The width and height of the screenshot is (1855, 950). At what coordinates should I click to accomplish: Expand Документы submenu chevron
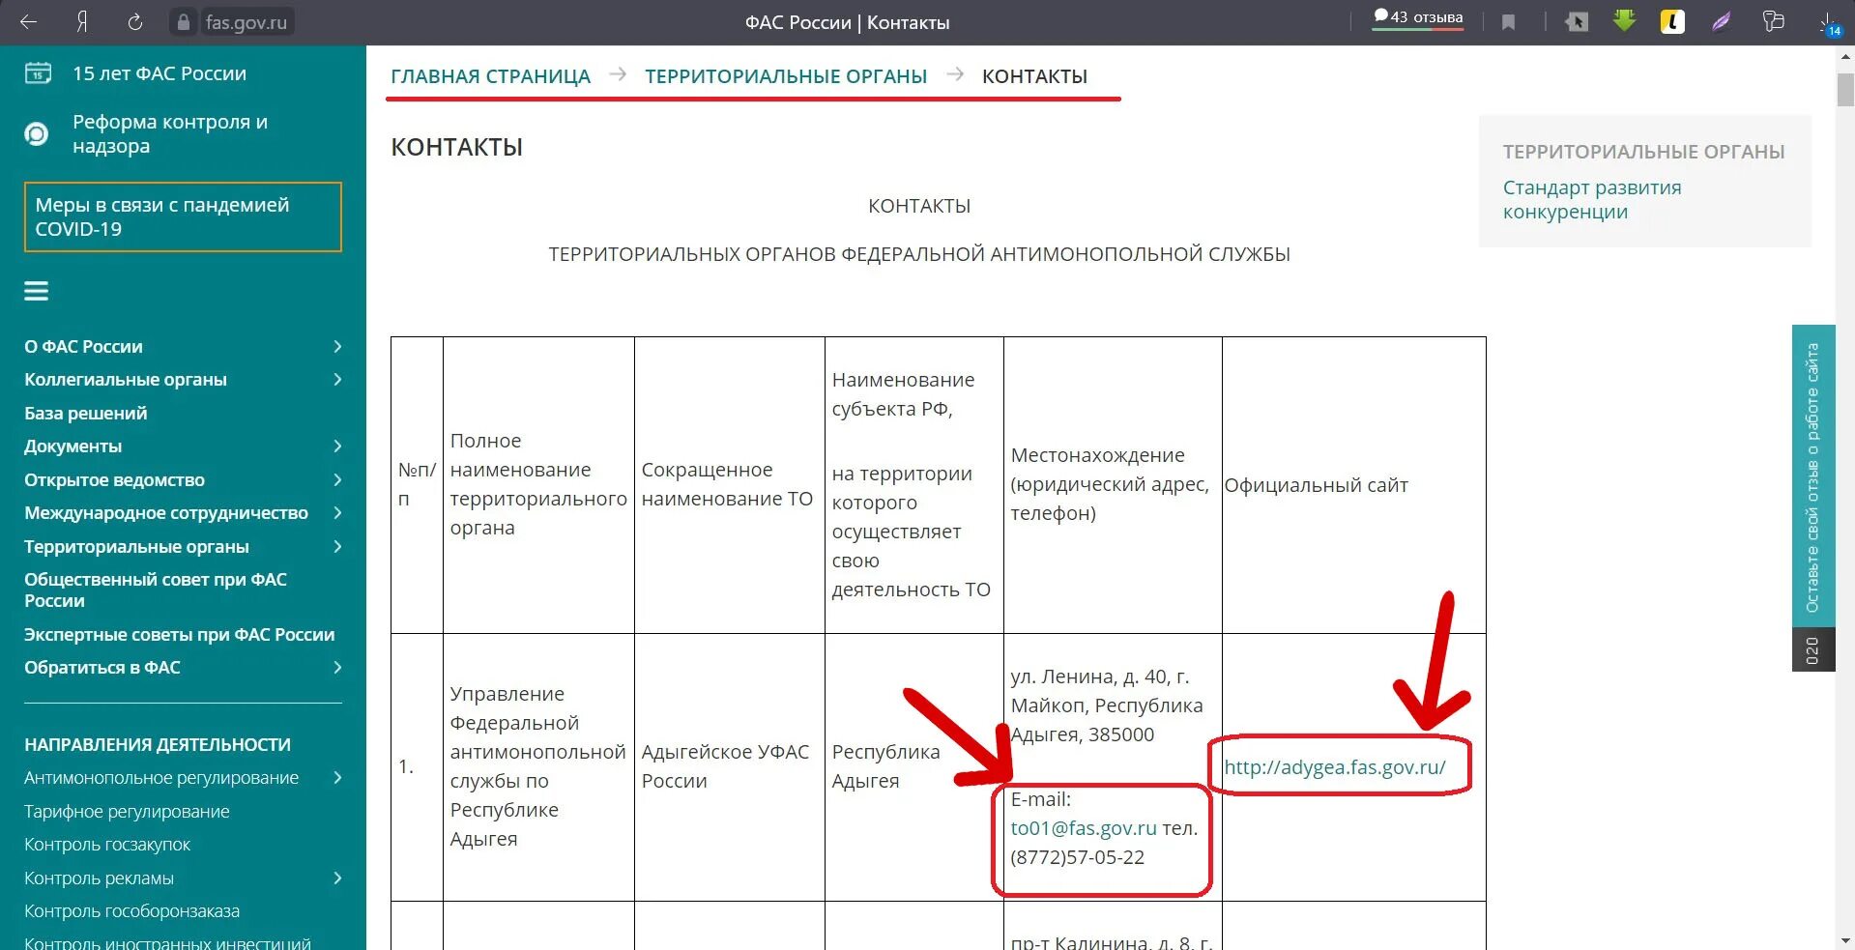(x=337, y=446)
